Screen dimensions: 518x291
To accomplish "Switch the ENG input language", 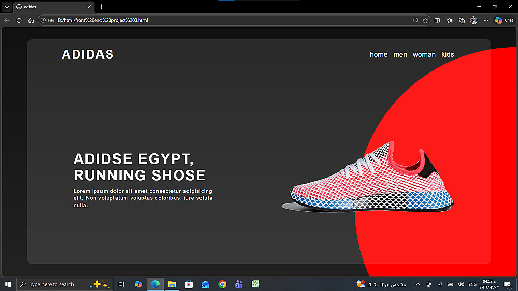I will [472, 284].
